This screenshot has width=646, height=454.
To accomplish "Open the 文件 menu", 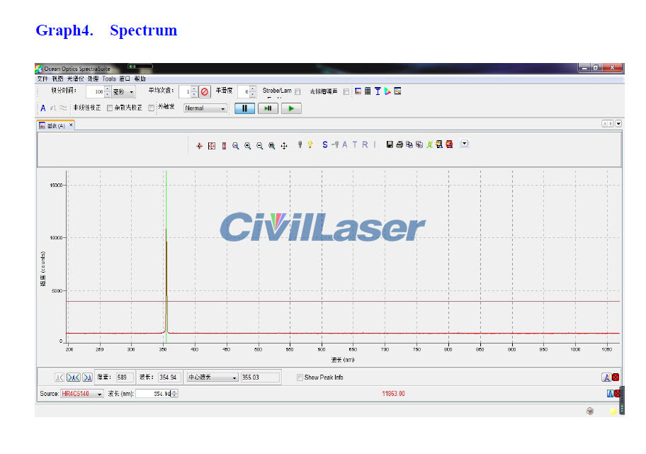I will pos(42,79).
